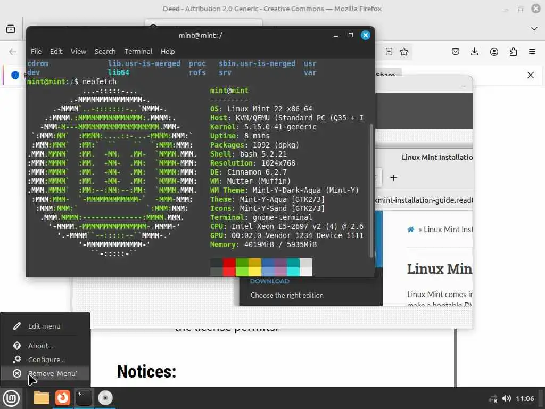
Task: Dismiss the Firefox notification bar with X
Action: click(531, 75)
